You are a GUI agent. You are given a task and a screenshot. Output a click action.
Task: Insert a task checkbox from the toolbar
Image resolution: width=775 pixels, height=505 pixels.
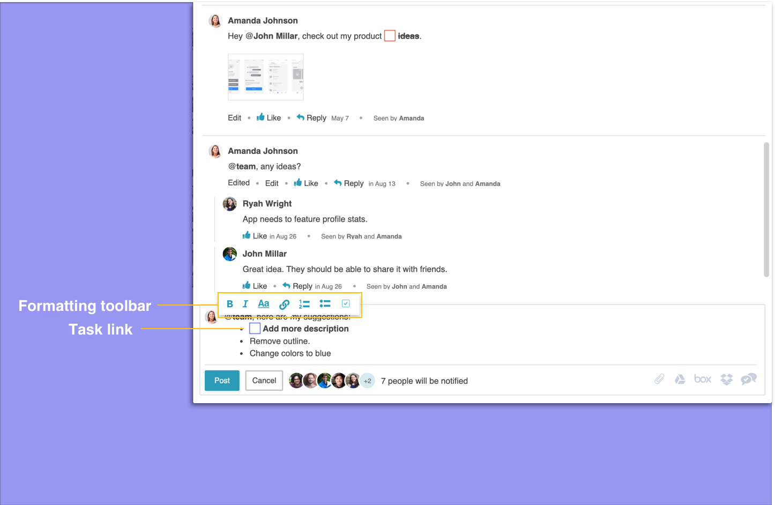click(346, 303)
